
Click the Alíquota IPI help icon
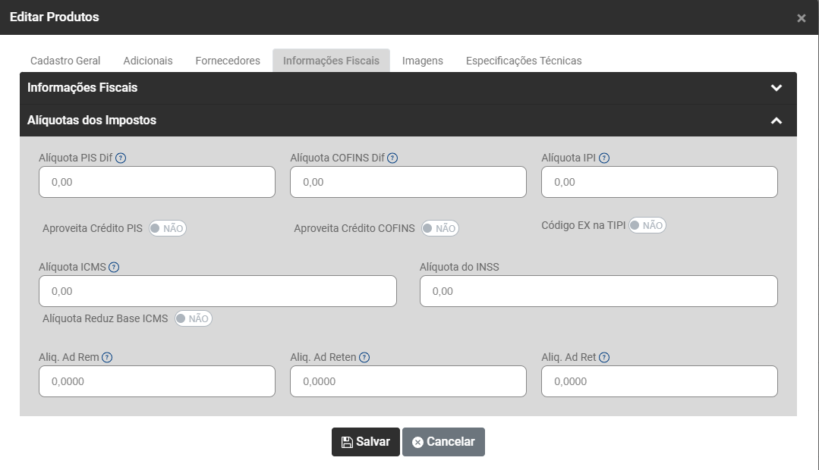pyautogui.click(x=604, y=158)
